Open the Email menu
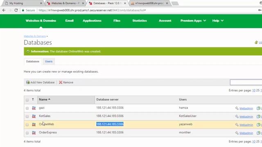This screenshot has width=262, height=147. click(x=69, y=21)
